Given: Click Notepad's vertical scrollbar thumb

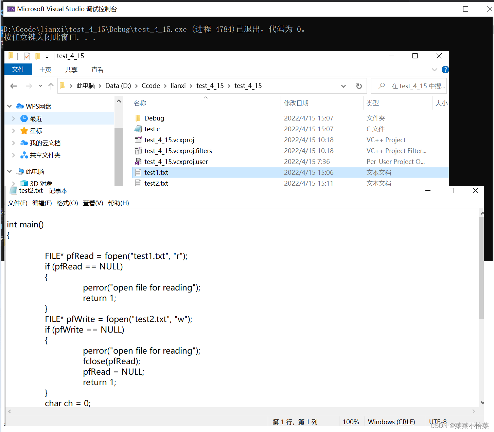Looking at the screenshot, I should 481,268.
